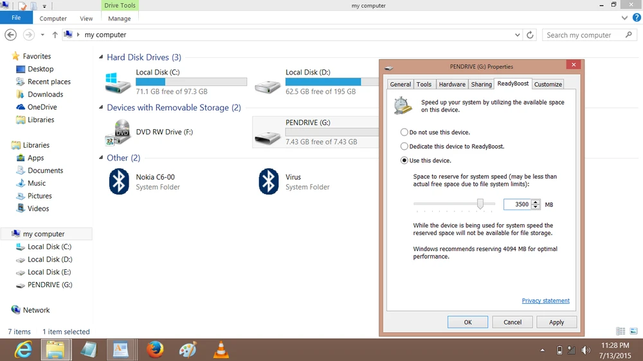This screenshot has width=643, height=361.
Task: Launch Firefox from the taskbar
Action: pos(155,349)
